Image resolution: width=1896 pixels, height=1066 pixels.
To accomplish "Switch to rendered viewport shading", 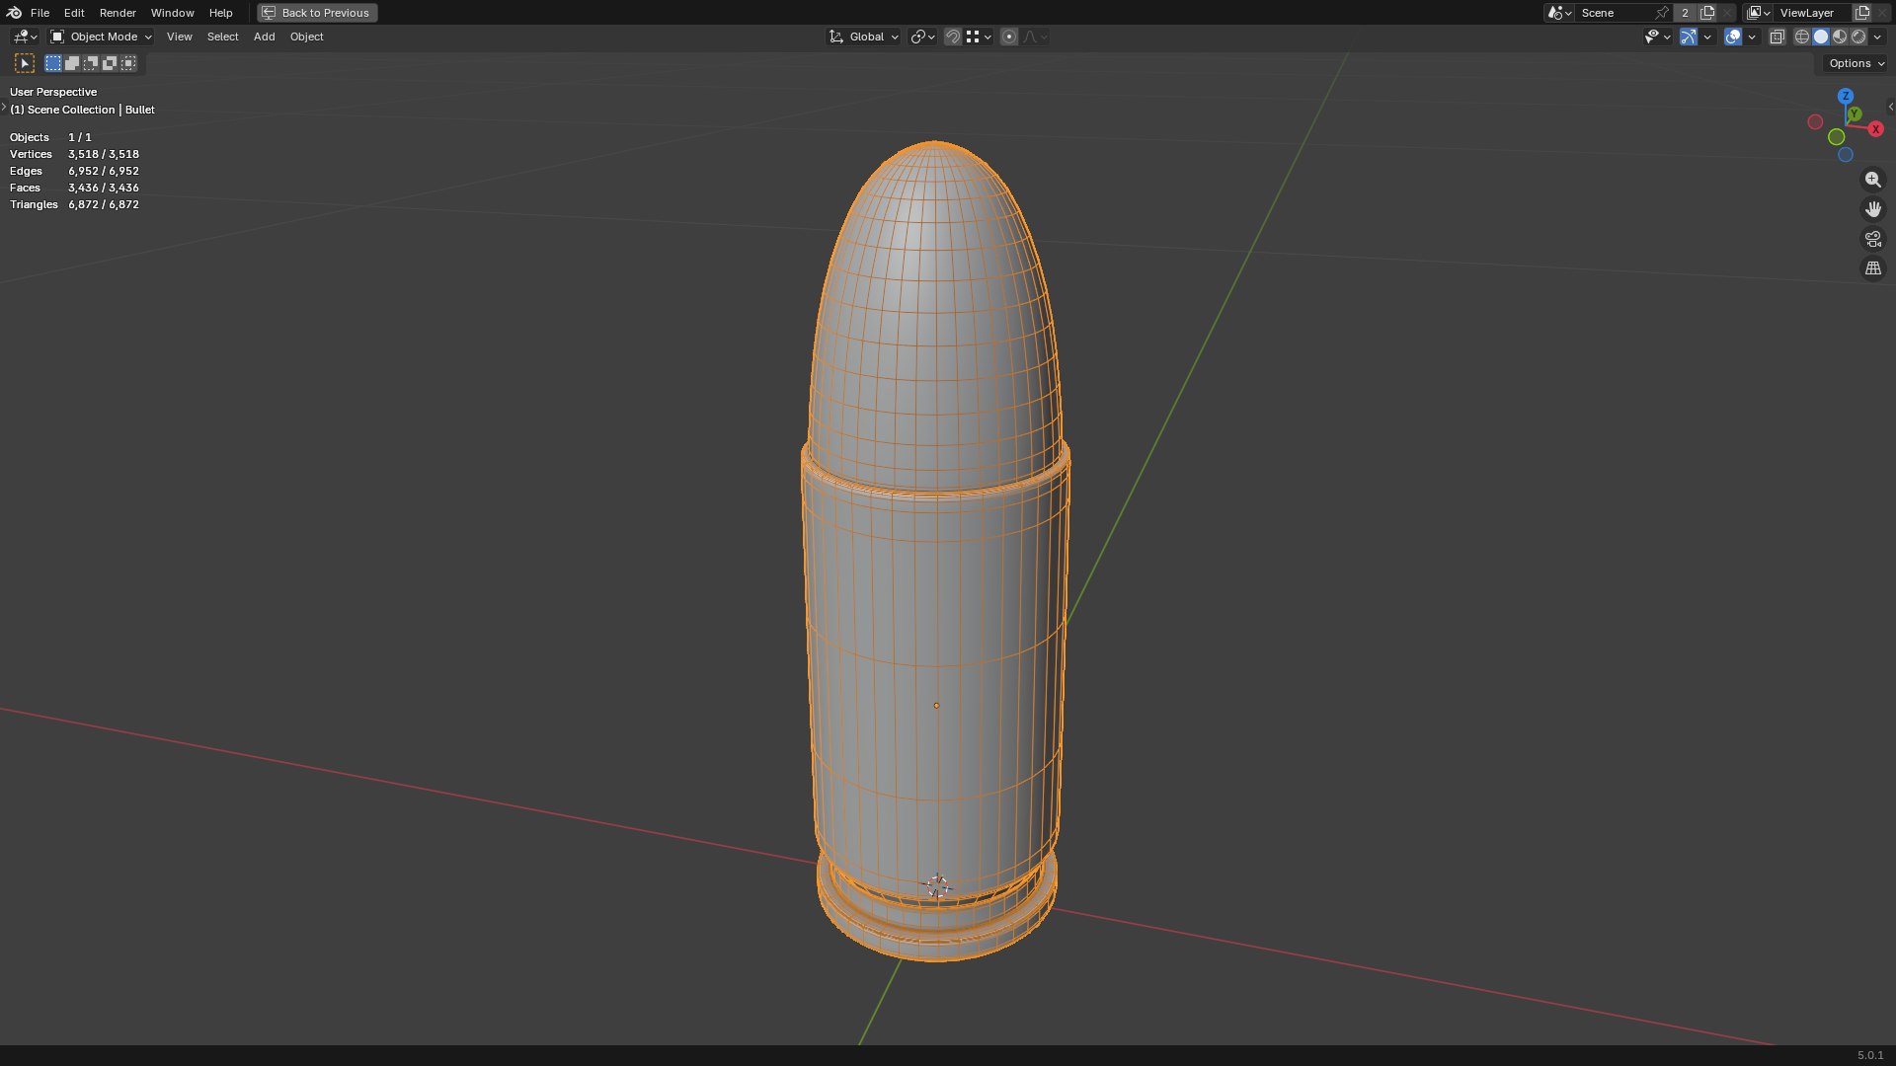I will (1858, 37).
